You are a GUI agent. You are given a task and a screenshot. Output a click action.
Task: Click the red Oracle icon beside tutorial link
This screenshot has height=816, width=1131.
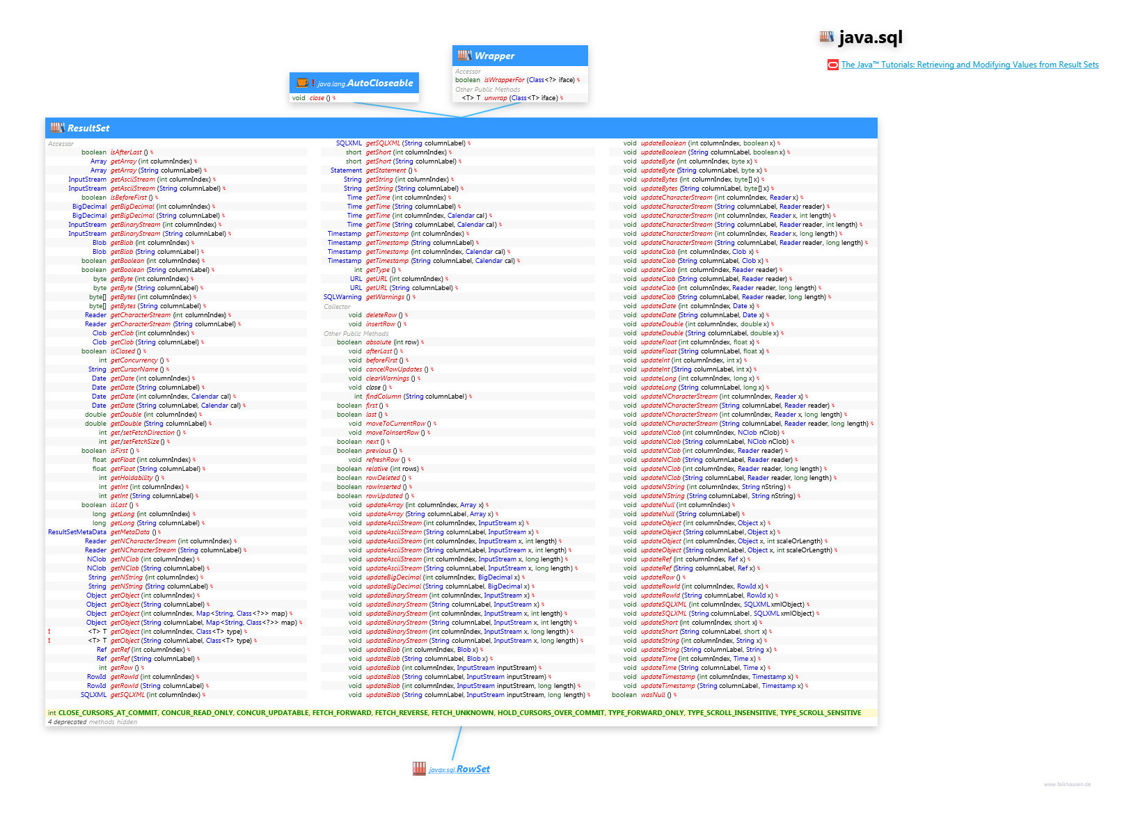[832, 65]
